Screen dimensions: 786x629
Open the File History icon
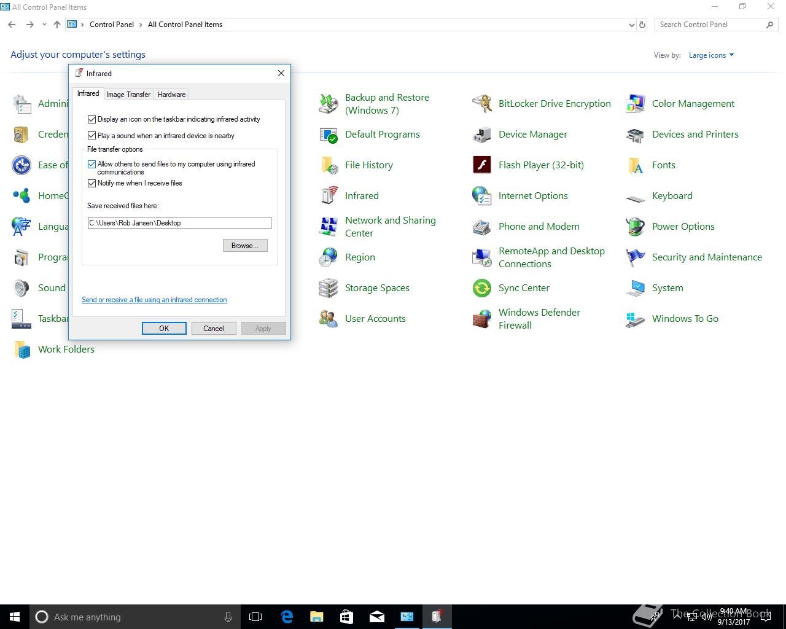coord(329,165)
